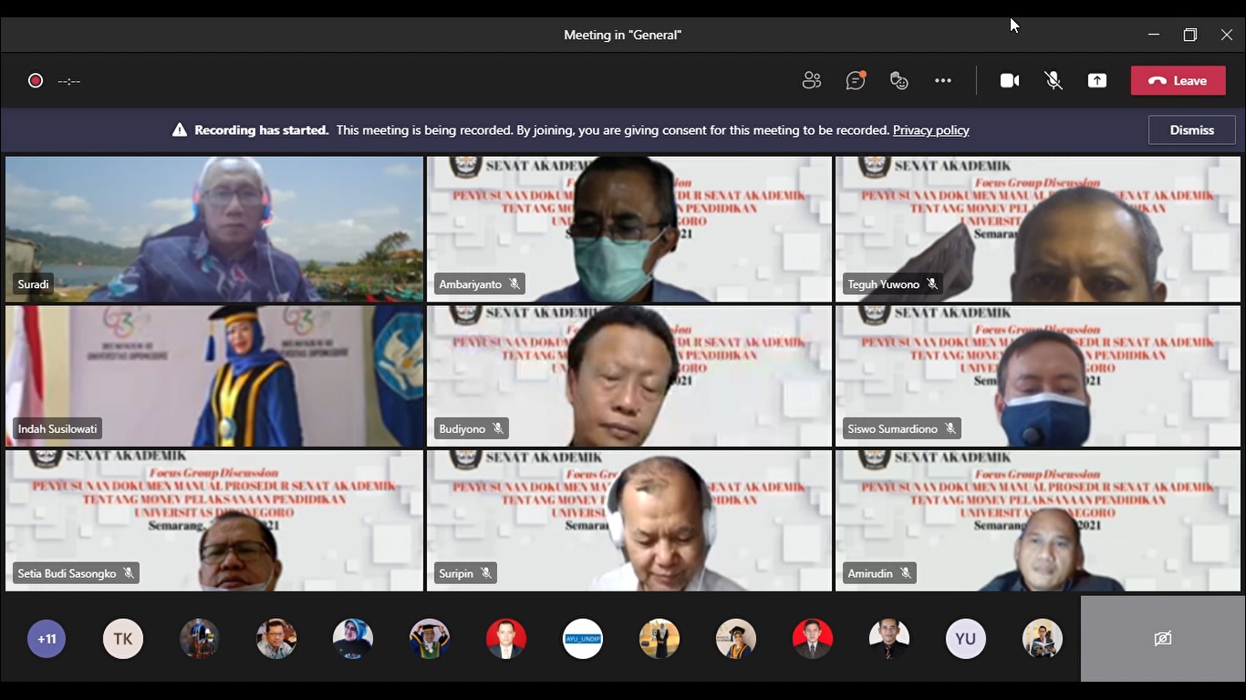This screenshot has width=1246, height=700.
Task: Open the participants panel icon
Action: click(x=811, y=81)
